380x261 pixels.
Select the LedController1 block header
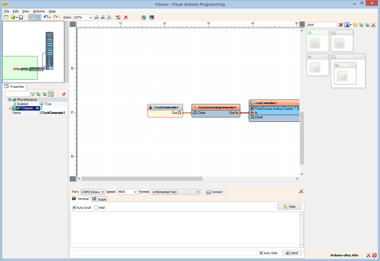pyautogui.click(x=274, y=103)
